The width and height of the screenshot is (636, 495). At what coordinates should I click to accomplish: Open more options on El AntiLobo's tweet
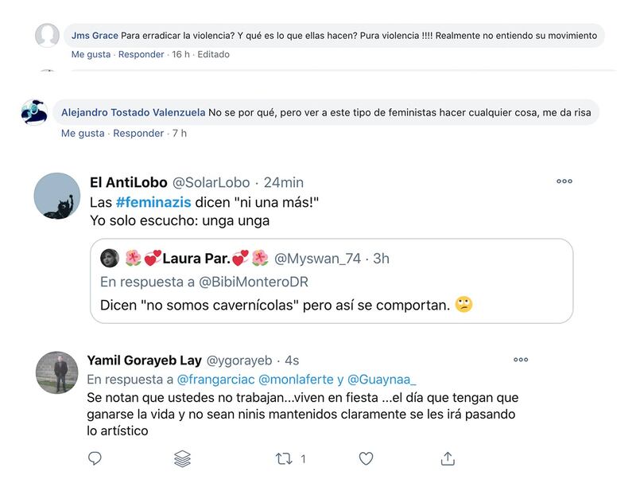tap(564, 181)
